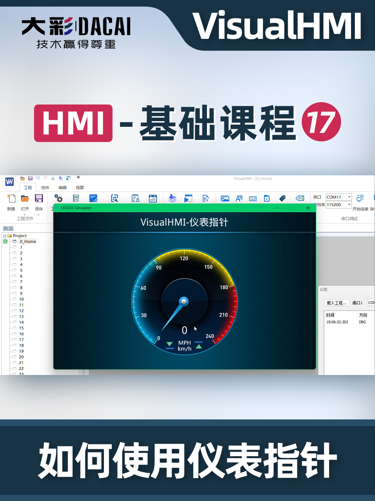The width and height of the screenshot is (375, 501).
Task: Select the 0_Home page in the project tree
Action: [x=27, y=241]
